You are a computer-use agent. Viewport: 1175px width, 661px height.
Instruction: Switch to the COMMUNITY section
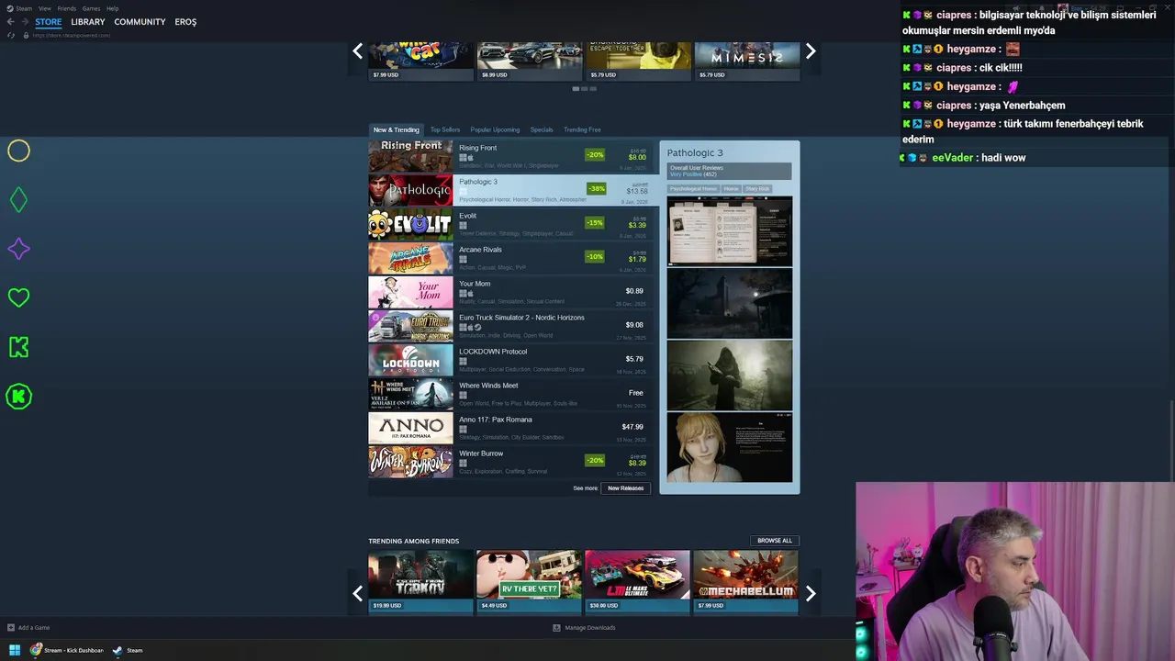click(140, 22)
